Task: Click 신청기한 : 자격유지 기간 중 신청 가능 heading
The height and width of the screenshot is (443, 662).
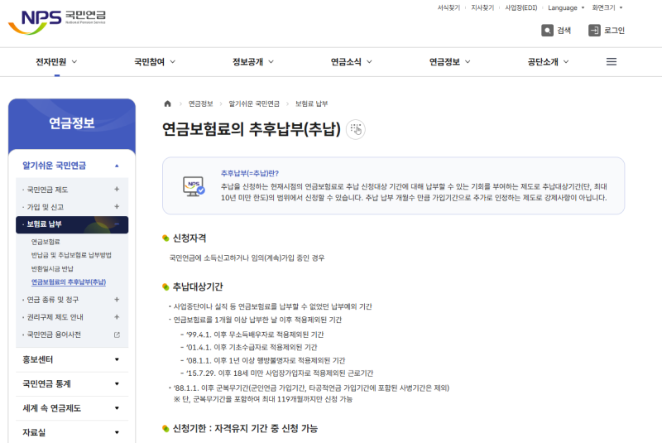Action: (x=245, y=428)
